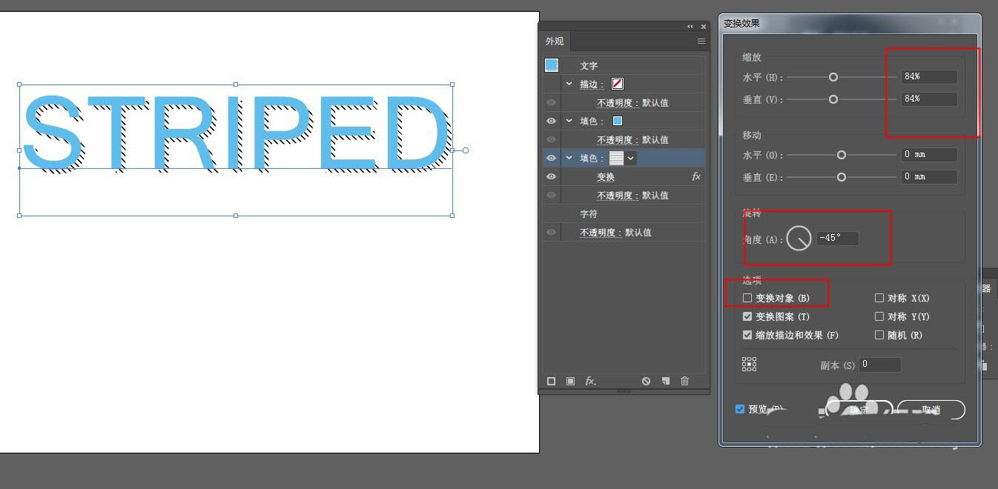
Task: Toggle visibility of the blue 填色 fill
Action: (x=551, y=121)
